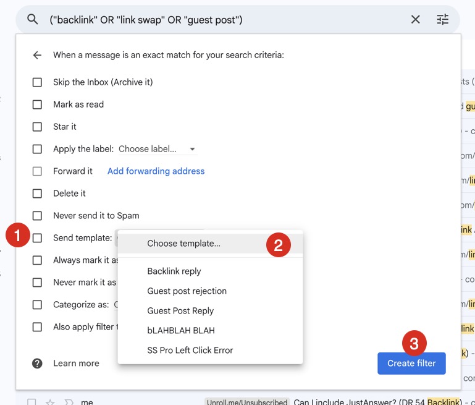The image size is (475, 405).
Task: Choose Guest post rejection template
Action: coord(187,291)
